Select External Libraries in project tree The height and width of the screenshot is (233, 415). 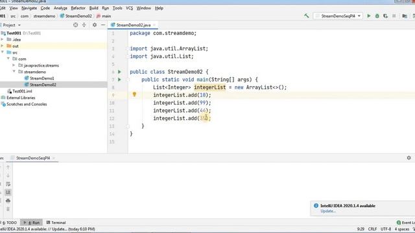pos(21,98)
